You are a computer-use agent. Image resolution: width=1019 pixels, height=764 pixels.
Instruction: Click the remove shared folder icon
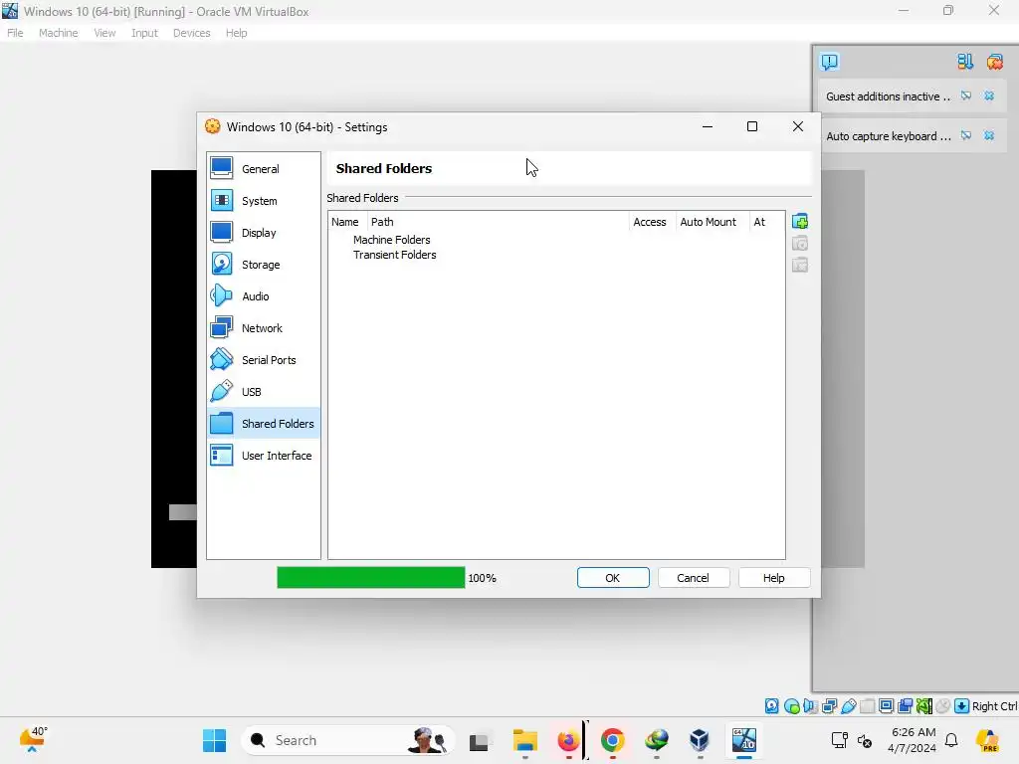(x=800, y=265)
